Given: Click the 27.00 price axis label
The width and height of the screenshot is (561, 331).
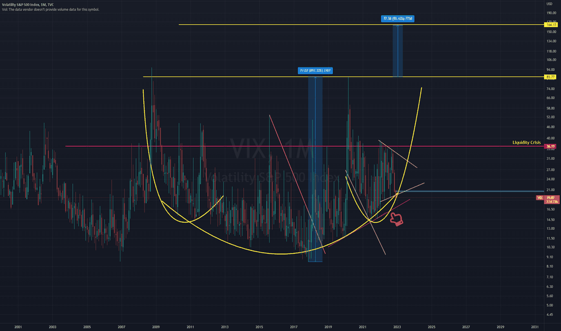Looking at the screenshot, I should coord(550,170).
